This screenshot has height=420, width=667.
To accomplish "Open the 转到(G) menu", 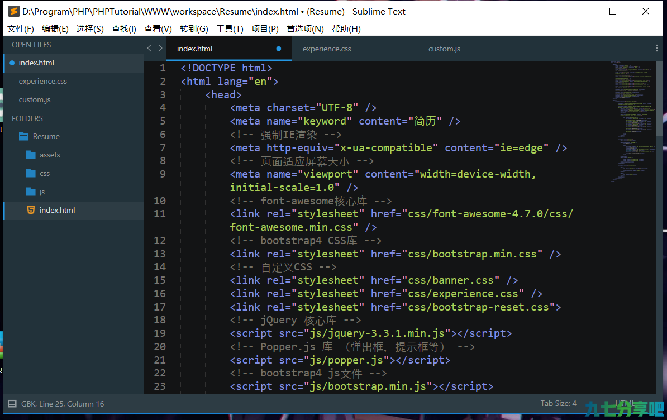I will [194, 29].
